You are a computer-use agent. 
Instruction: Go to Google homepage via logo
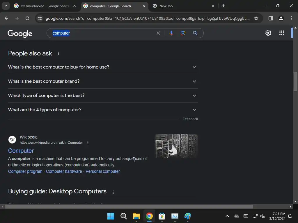[20, 34]
